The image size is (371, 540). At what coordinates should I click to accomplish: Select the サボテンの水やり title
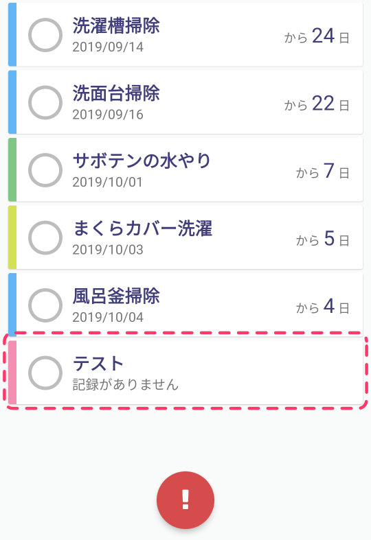(142, 161)
